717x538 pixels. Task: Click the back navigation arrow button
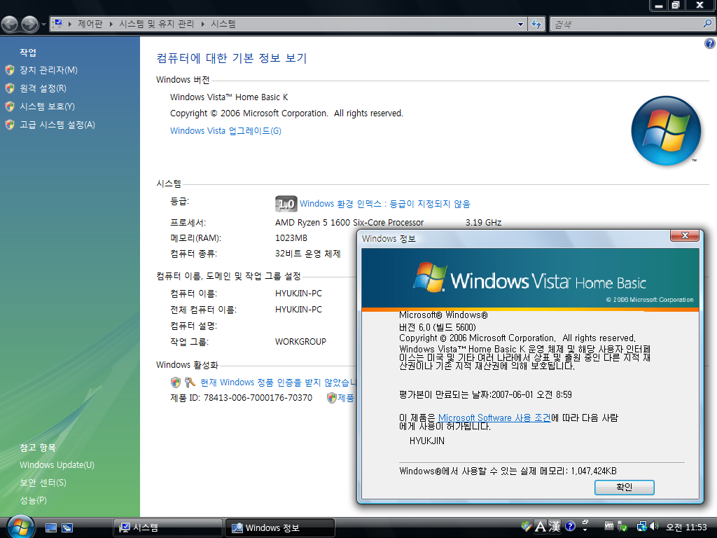click(10, 24)
